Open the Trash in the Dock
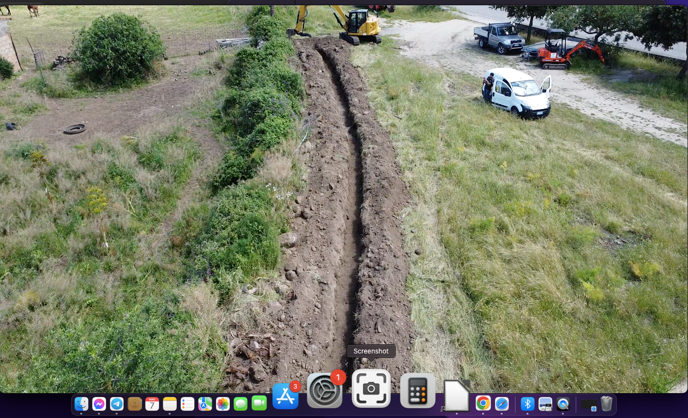 pos(606,404)
